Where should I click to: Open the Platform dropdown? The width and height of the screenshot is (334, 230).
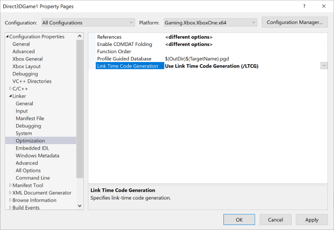(211, 23)
